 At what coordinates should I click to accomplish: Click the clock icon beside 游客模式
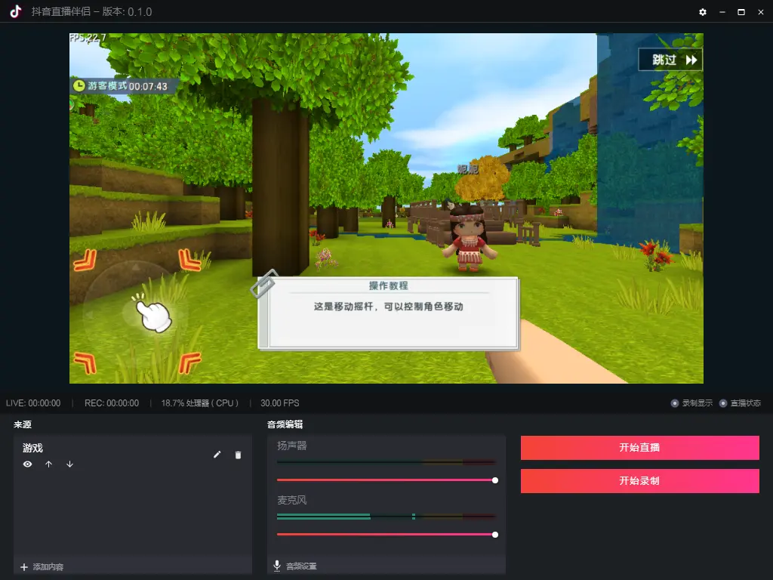point(79,86)
